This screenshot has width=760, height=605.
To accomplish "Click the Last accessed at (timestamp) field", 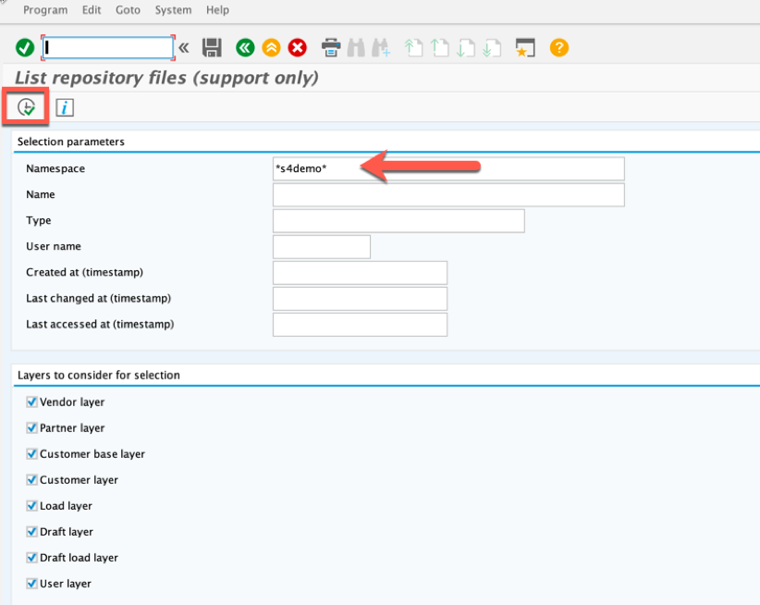I will (360, 325).
